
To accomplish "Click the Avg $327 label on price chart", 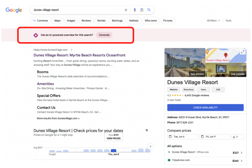I will 38,148.
